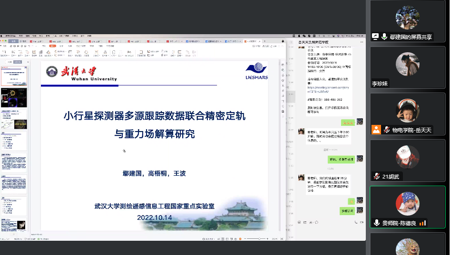Open chat history bubble icon in WeChat
This screenshot has width=450, height=255.
[316, 222]
